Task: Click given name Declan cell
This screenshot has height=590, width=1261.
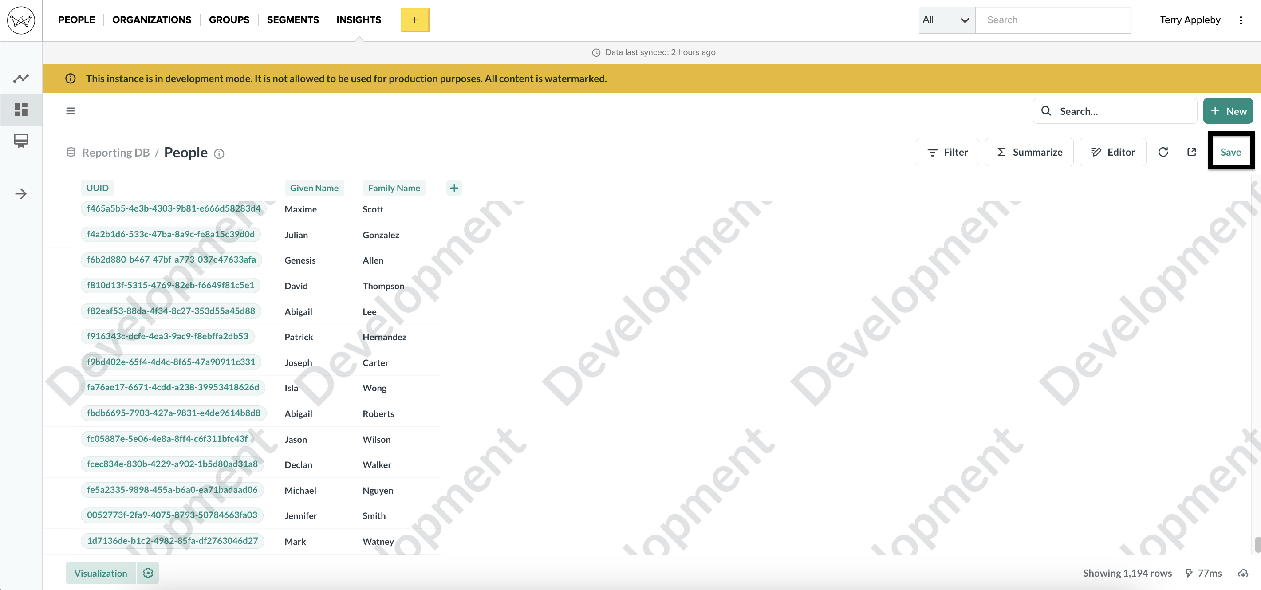Action: (298, 465)
